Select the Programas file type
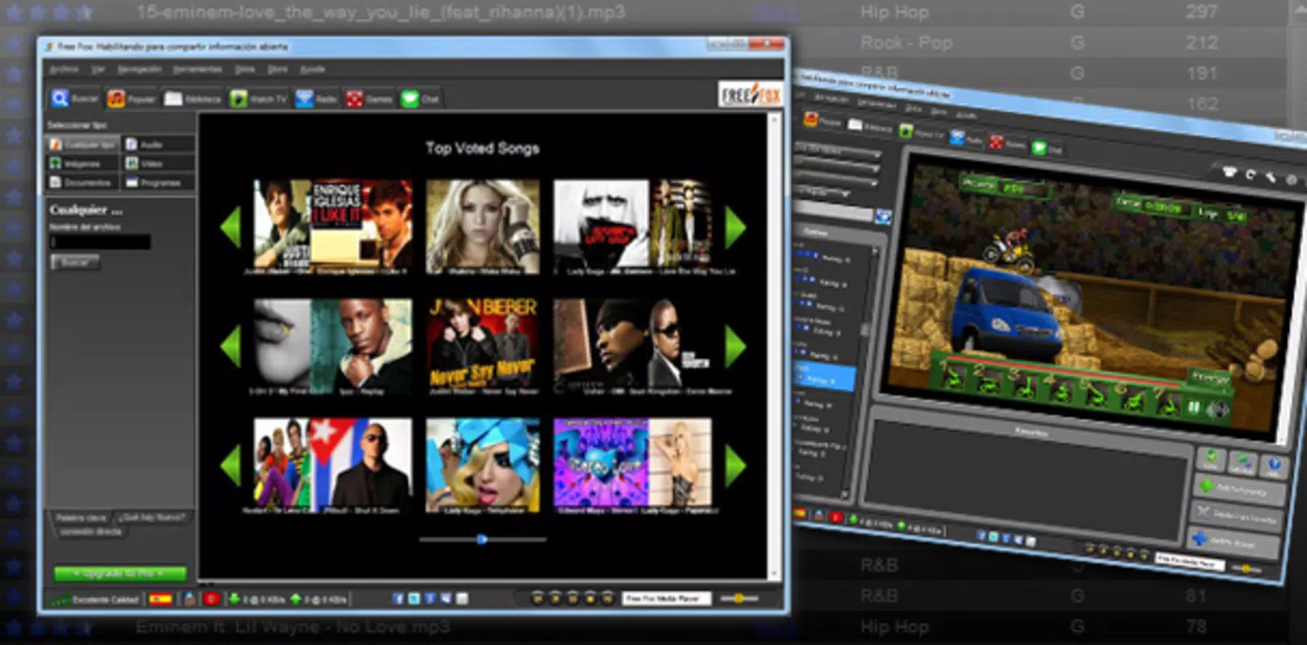1307x645 pixels. point(158,183)
